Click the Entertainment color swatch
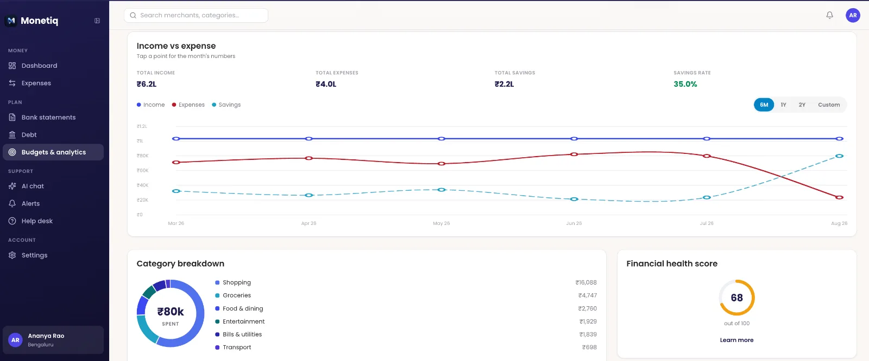869x361 pixels. [x=217, y=321]
